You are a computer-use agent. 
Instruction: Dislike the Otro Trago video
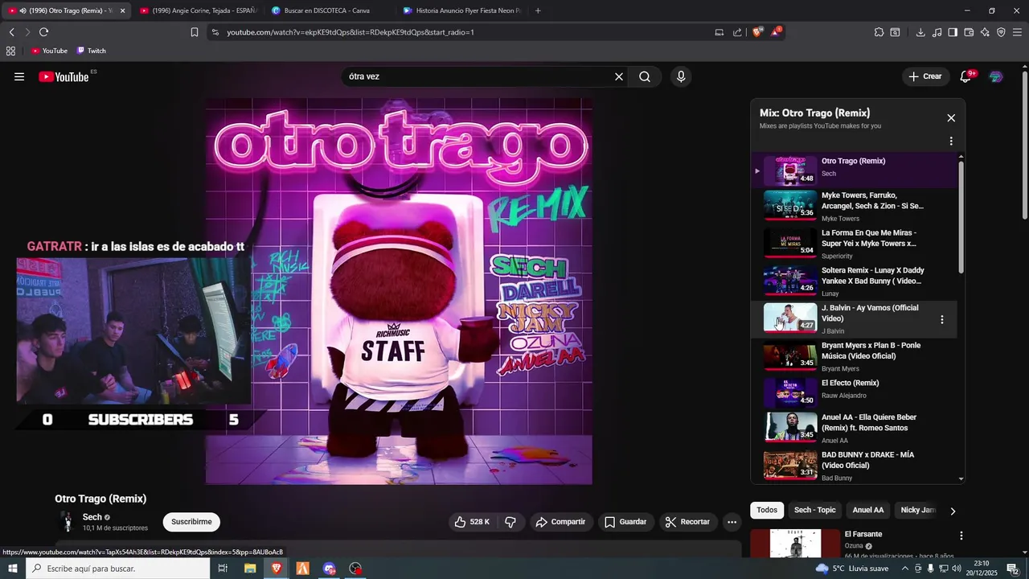[510, 522]
